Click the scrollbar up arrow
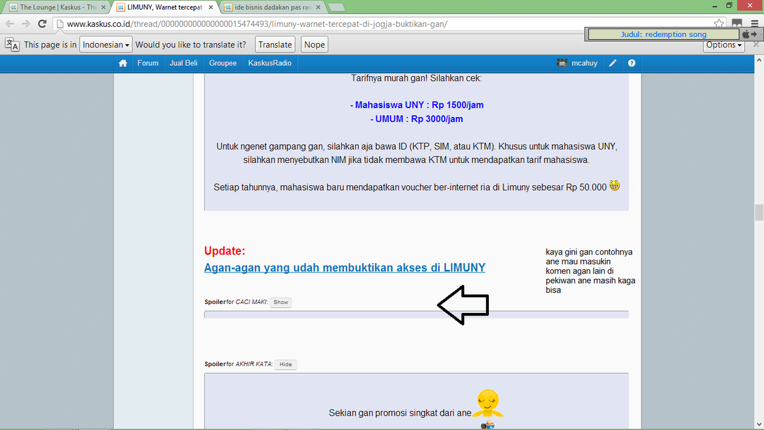Viewport: 764px width, 430px height. coord(759,60)
